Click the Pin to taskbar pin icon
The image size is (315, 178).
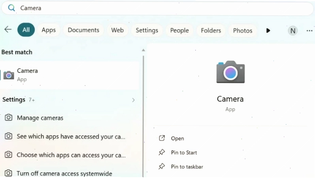pos(162,167)
